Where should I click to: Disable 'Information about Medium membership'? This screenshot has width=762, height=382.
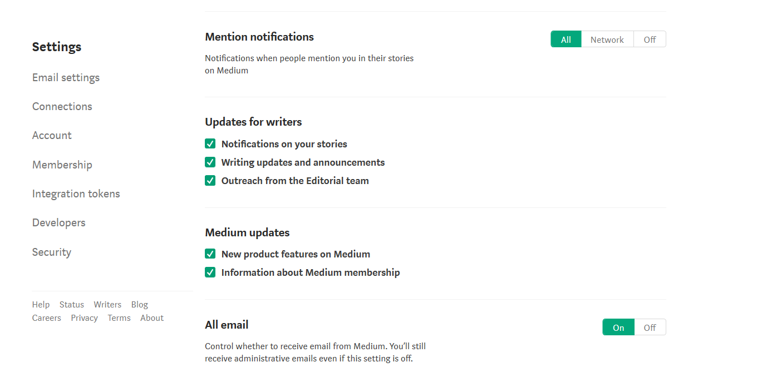click(x=210, y=272)
